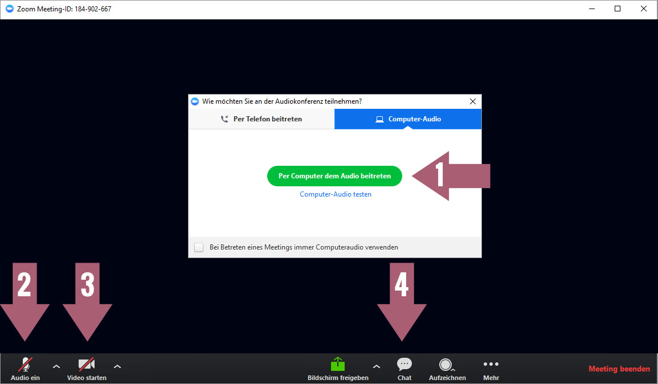Unmute microphone with Audio ein icon

26,364
